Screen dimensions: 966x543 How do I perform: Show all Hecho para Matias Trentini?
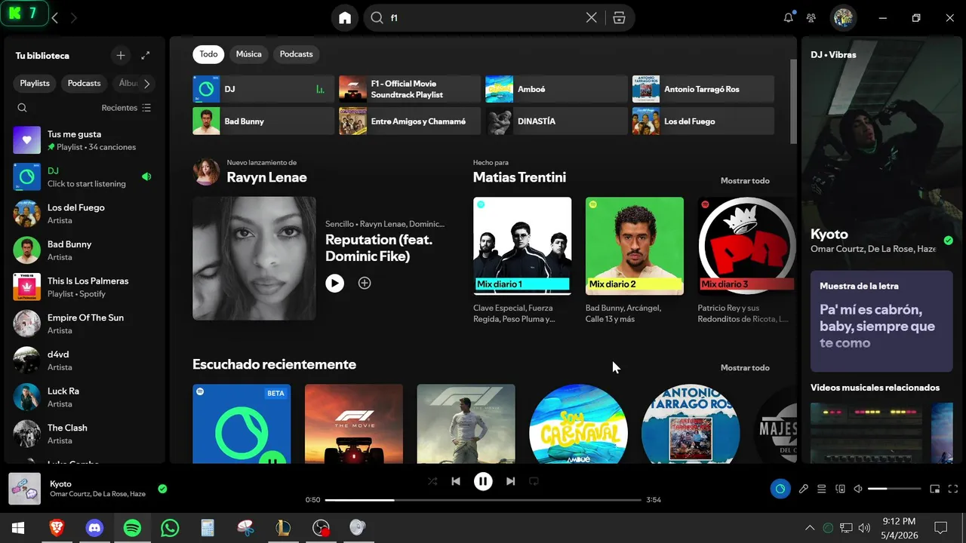click(745, 181)
